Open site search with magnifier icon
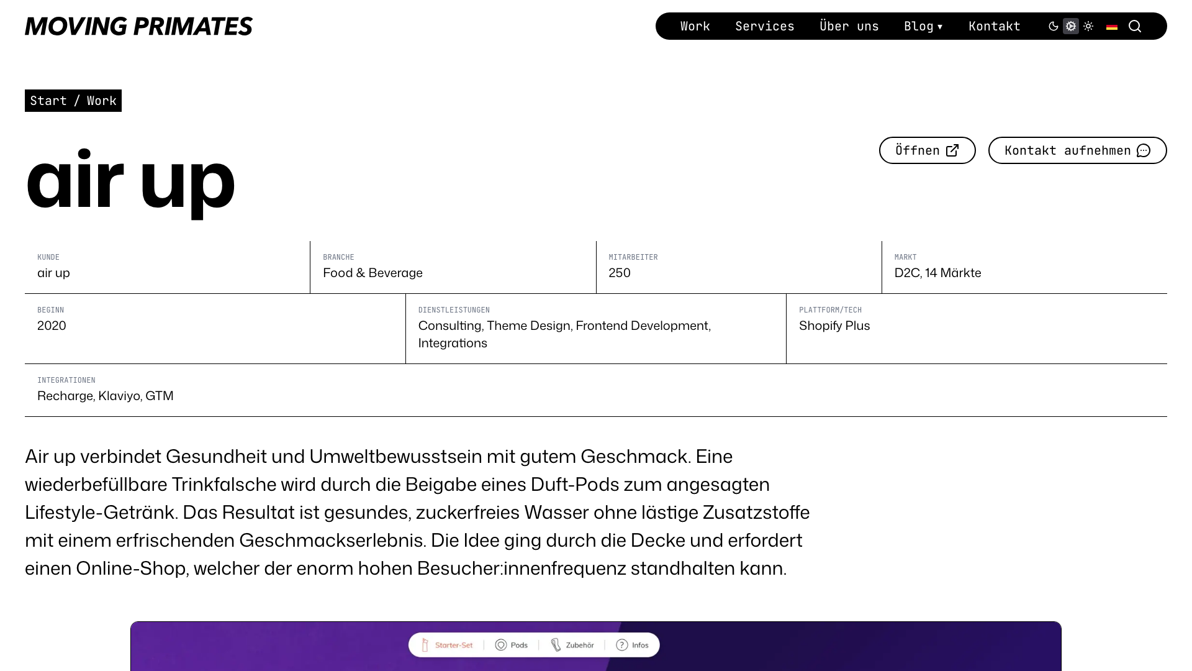 1135,26
